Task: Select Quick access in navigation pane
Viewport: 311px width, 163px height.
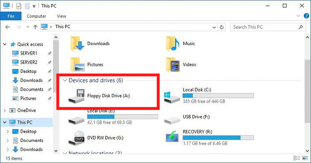Action: (x=30, y=44)
